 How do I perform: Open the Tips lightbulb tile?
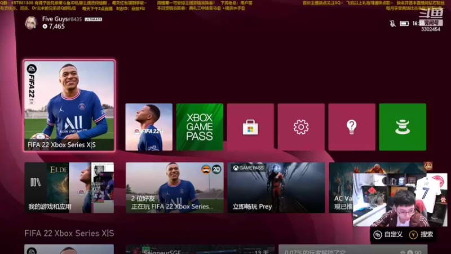coord(352,127)
